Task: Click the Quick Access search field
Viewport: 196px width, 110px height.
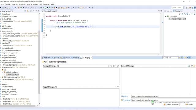Action: (177, 8)
